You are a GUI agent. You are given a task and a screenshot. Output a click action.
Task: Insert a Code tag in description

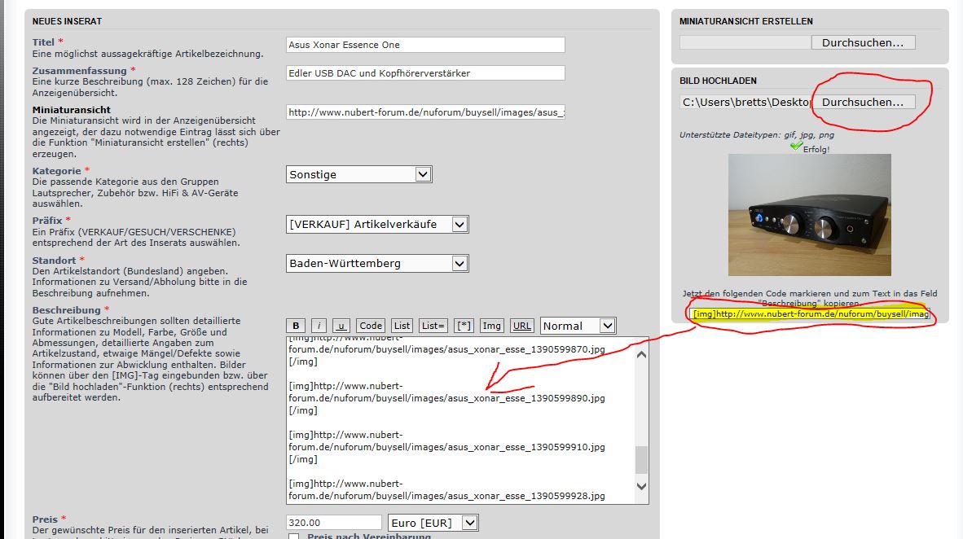[x=371, y=326]
